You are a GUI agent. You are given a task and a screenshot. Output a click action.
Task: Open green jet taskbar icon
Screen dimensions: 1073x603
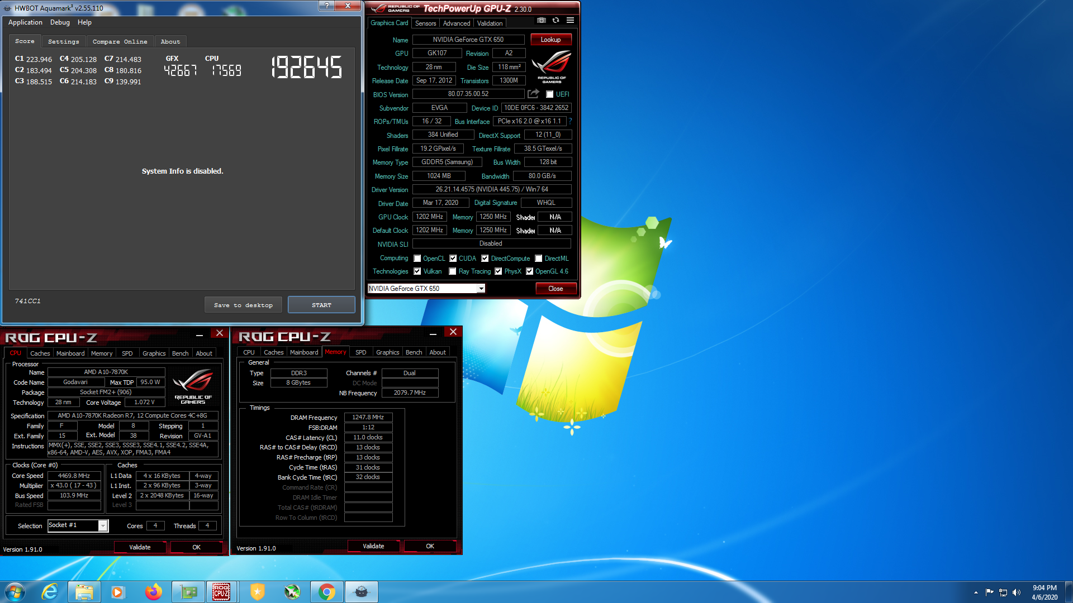point(292,592)
